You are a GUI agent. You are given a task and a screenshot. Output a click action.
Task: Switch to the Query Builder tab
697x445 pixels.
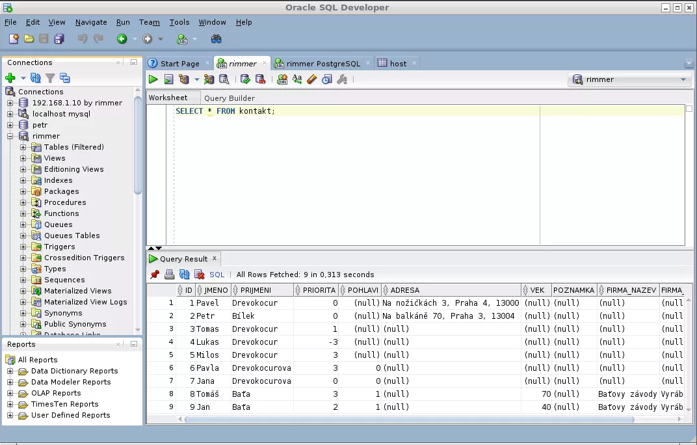[229, 98]
